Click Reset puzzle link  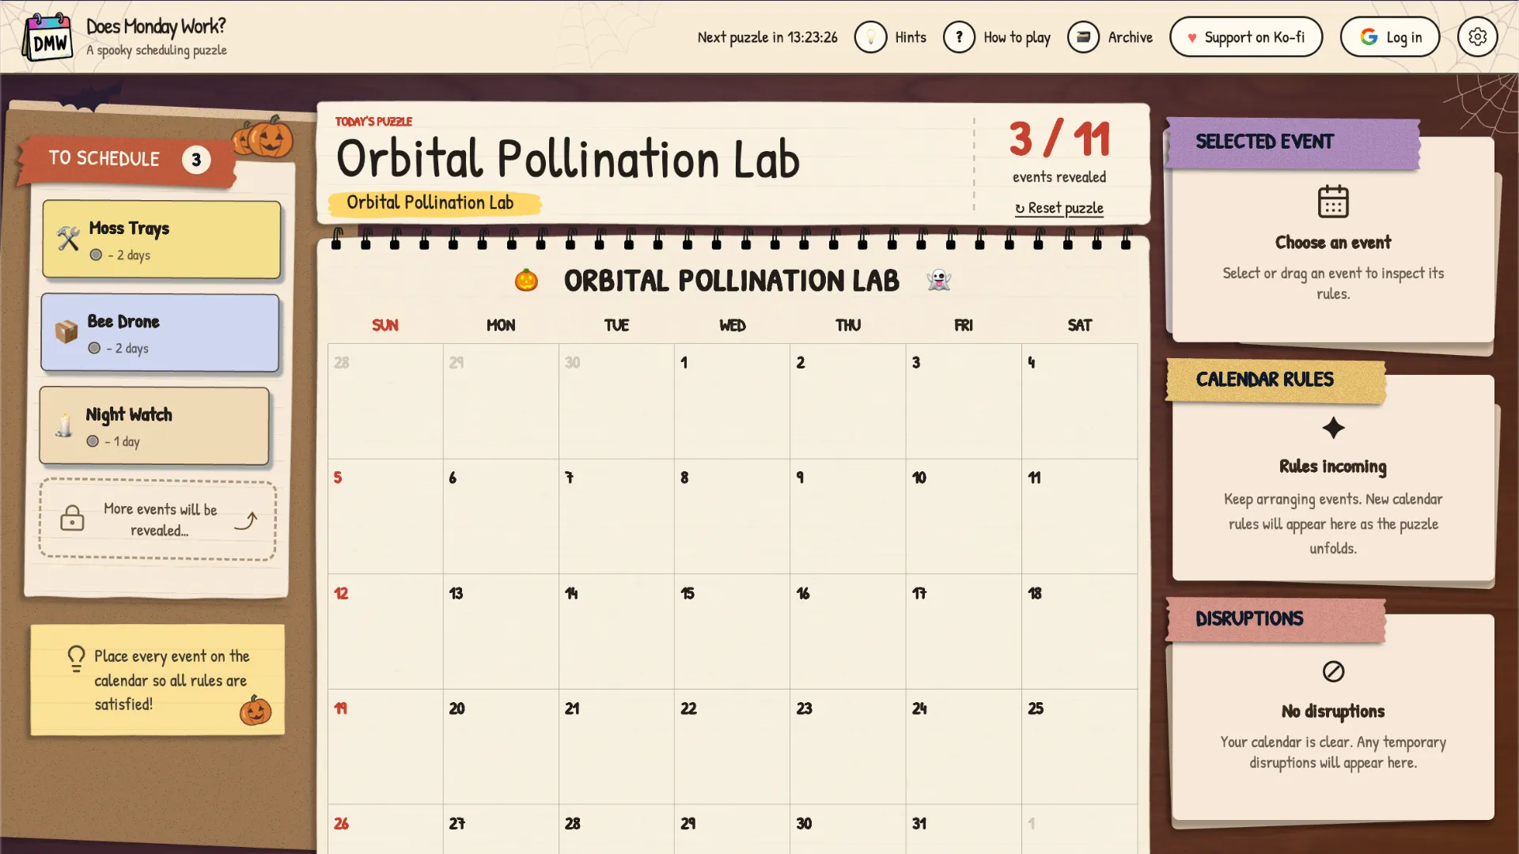pyautogui.click(x=1059, y=208)
